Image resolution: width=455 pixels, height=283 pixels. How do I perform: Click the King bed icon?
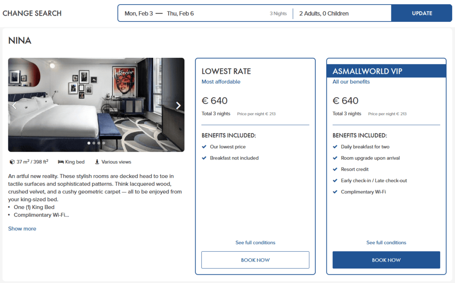click(61, 162)
